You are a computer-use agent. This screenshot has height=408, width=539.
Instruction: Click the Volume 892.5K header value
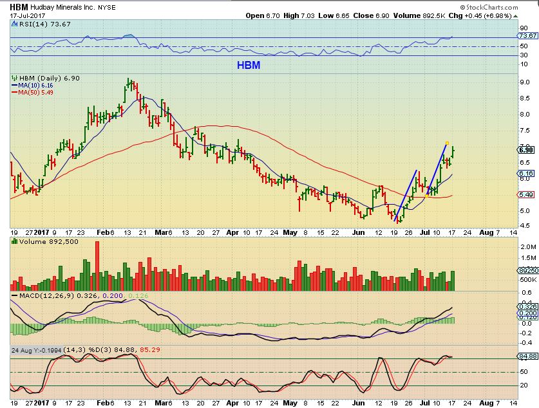[x=419, y=15]
